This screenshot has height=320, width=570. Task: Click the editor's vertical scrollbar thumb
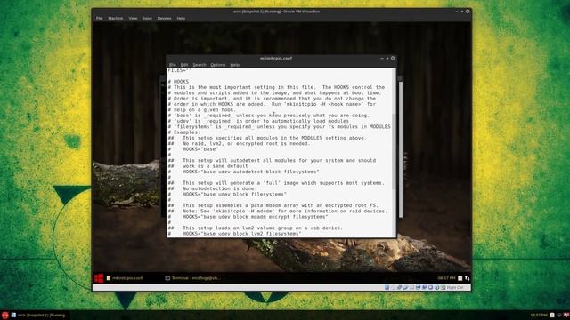click(394, 151)
